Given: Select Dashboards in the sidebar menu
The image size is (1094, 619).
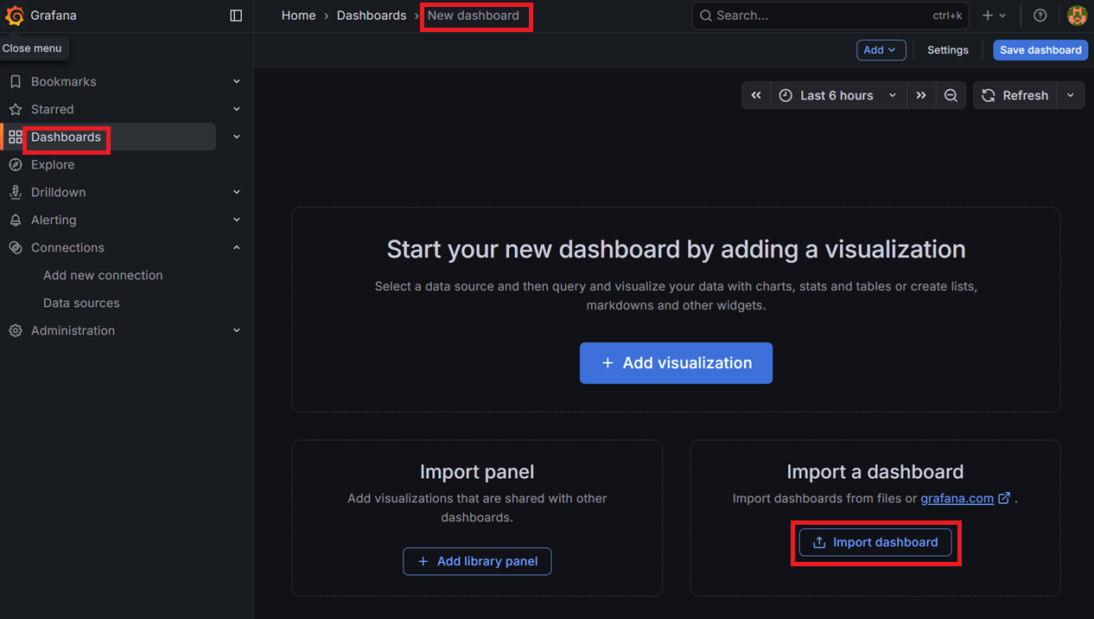Looking at the screenshot, I should (x=66, y=137).
